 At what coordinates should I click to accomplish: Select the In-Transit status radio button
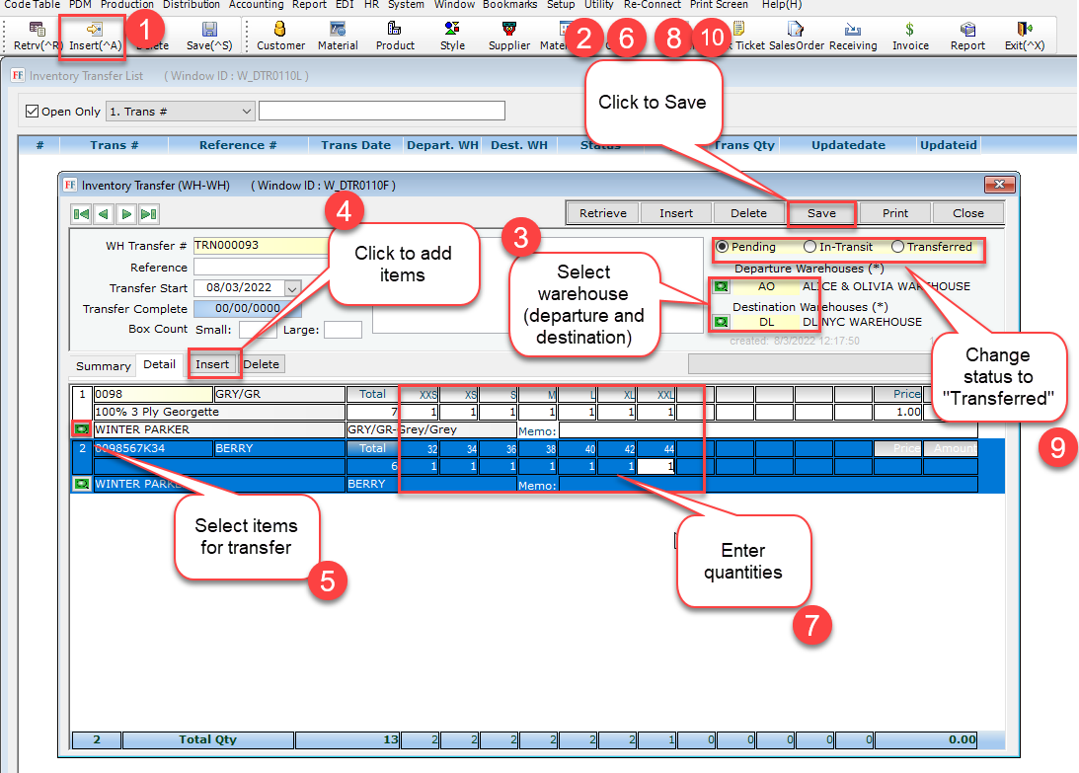810,247
